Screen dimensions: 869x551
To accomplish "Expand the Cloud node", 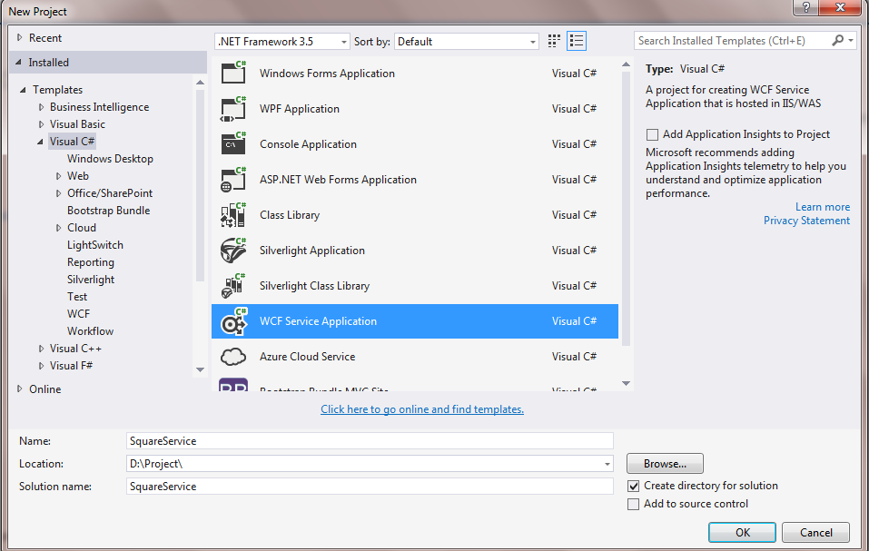I will tap(58, 228).
